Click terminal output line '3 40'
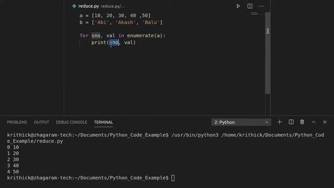334x188 pixels. click(x=13, y=166)
